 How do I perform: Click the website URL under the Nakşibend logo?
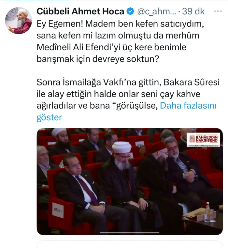(x=203, y=146)
